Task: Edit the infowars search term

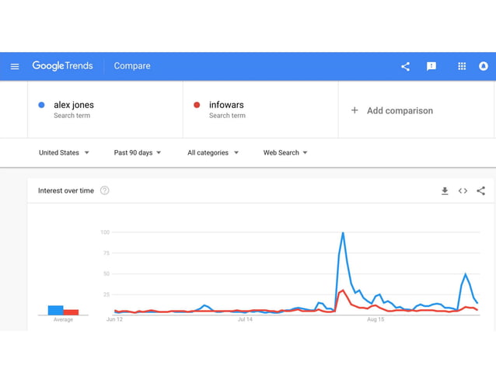Action: [x=227, y=105]
